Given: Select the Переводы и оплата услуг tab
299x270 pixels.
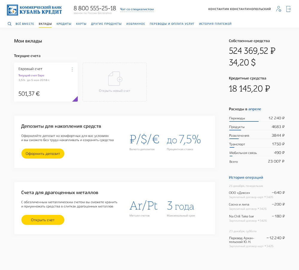Looking at the screenshot, I should click(172, 24).
